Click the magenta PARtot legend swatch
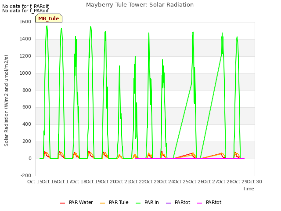 click(x=200, y=203)
